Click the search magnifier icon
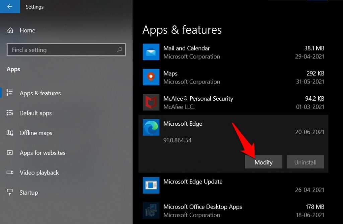This screenshot has width=343, height=224. pyautogui.click(x=120, y=49)
